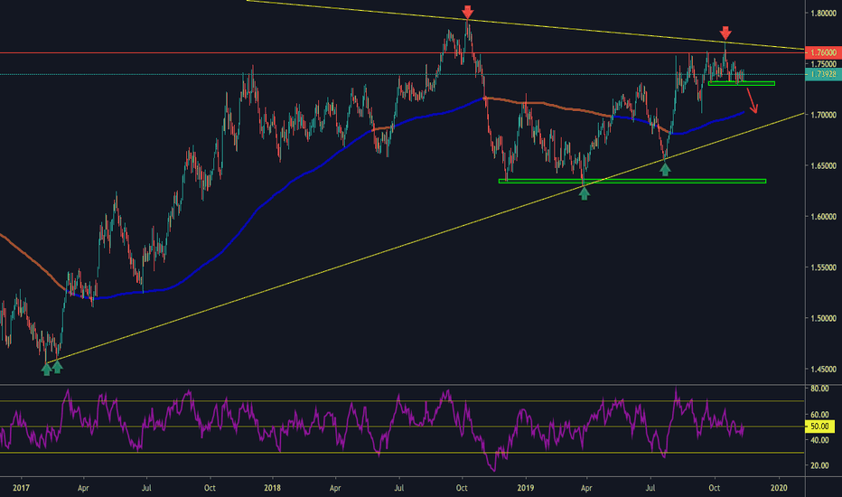Select the green up arrow near April 2019 low

[585, 193]
